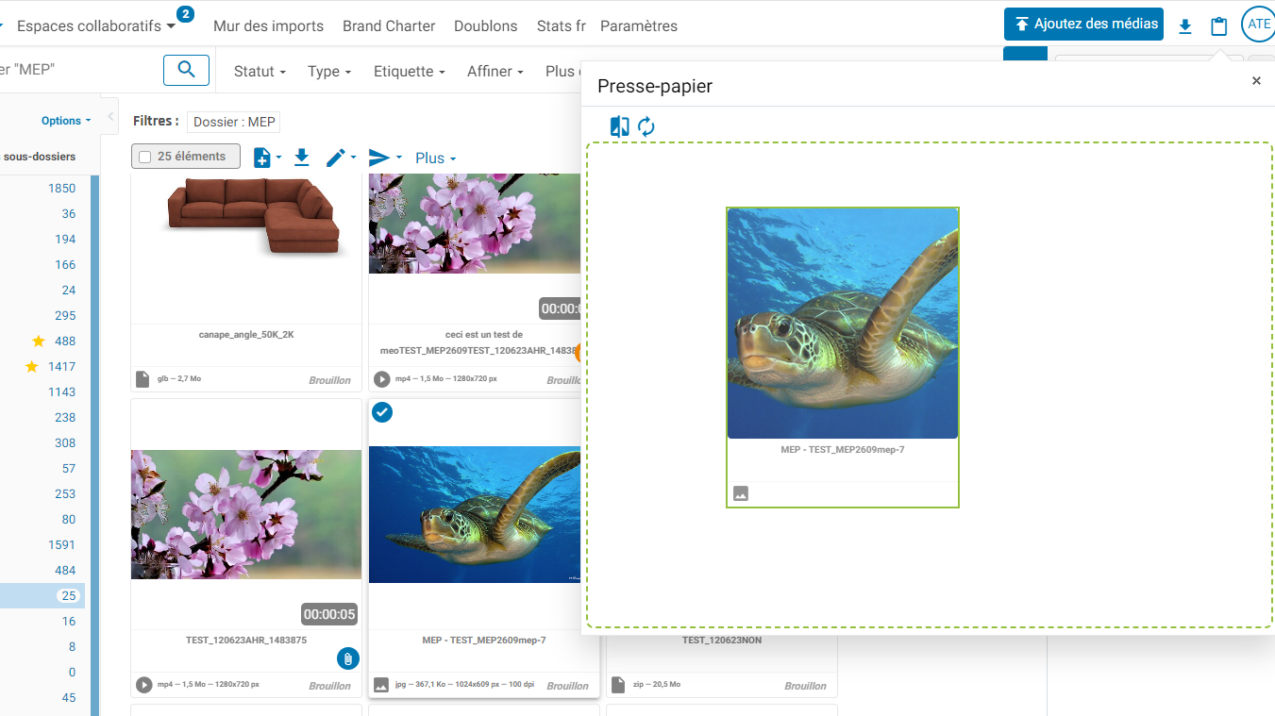The width and height of the screenshot is (1275, 716).
Task: Open the download icon in the top bar
Action: click(x=1184, y=26)
